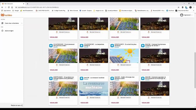Switch to the Mes ressources browser tab
The image size is (196, 110).
tap(13, 4)
